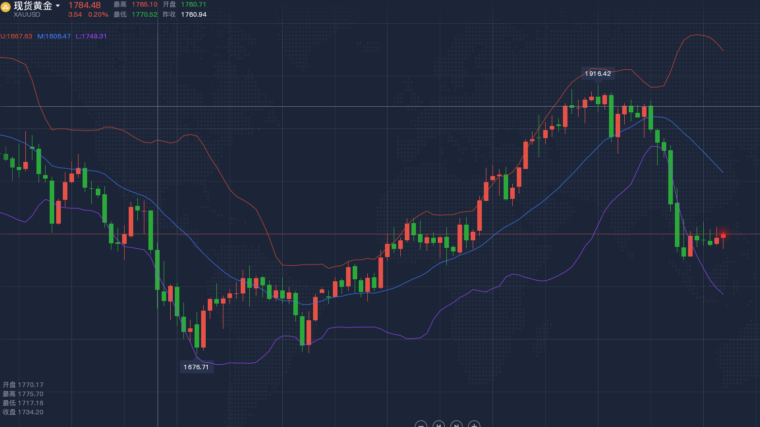Click the 昨收 value 1780.94
The image size is (760, 427).
coord(194,15)
